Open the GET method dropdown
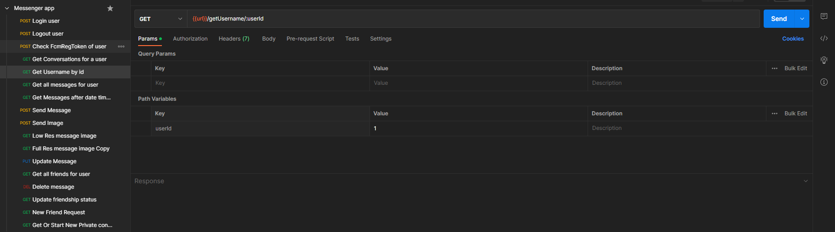 point(161,19)
